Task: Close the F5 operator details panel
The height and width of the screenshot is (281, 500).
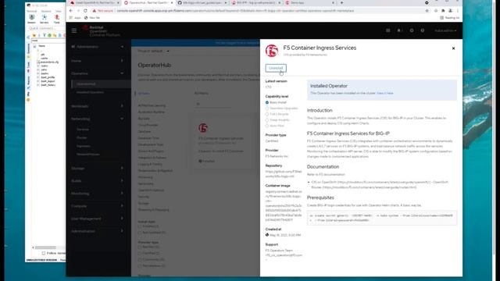Action: 453,48
